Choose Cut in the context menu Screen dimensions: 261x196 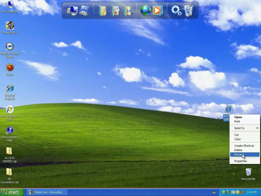click(245, 135)
